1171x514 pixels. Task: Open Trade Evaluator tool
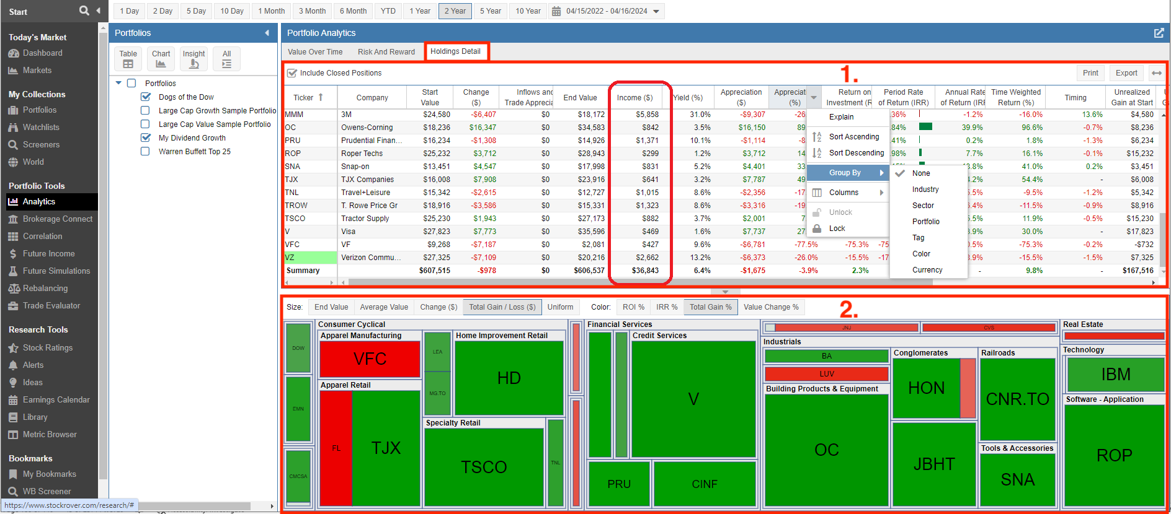[x=51, y=306]
